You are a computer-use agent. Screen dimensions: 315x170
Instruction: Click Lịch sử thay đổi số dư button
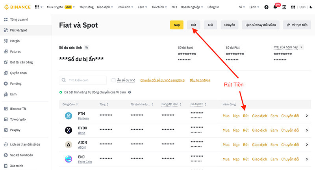tap(261, 25)
